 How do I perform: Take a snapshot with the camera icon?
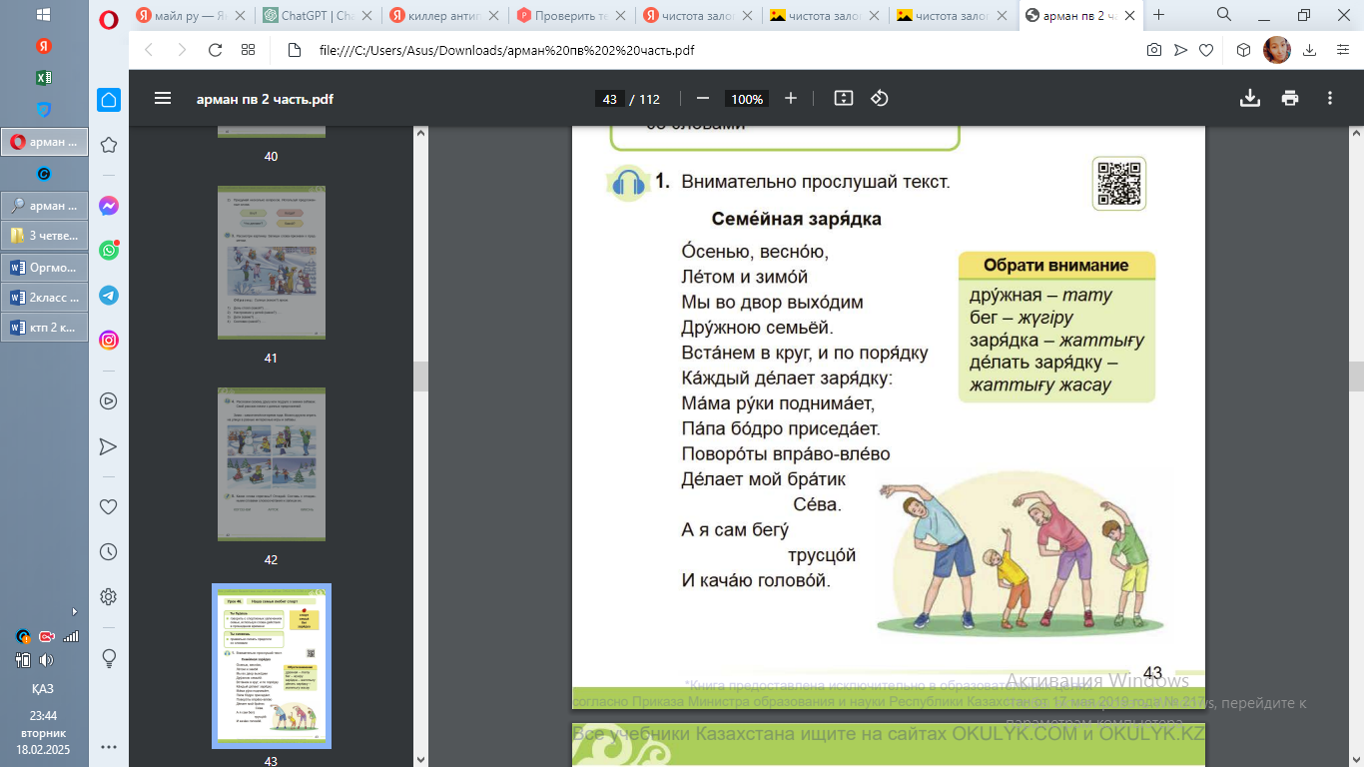[x=1154, y=50]
